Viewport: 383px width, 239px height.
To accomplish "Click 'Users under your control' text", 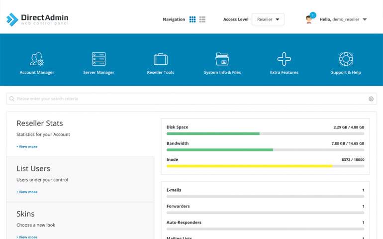I will coord(42,180).
